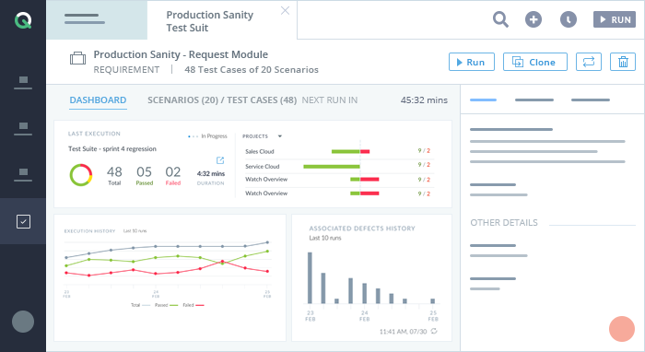Close the Production Sanity Test Suit tab

pyautogui.click(x=285, y=11)
